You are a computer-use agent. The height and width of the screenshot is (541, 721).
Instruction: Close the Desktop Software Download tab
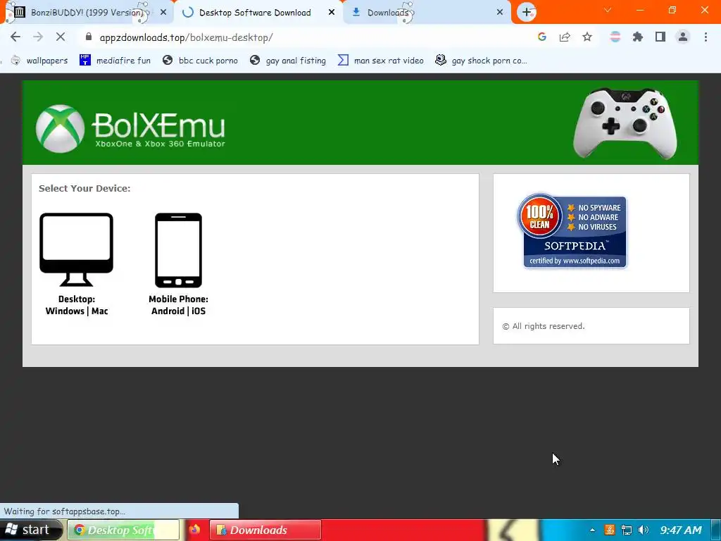tap(332, 13)
